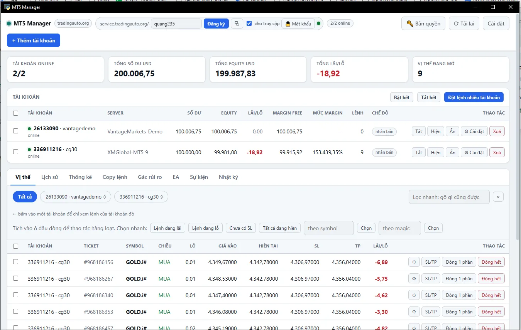
Task: Open the Thống kê tab
Action: (x=80, y=177)
